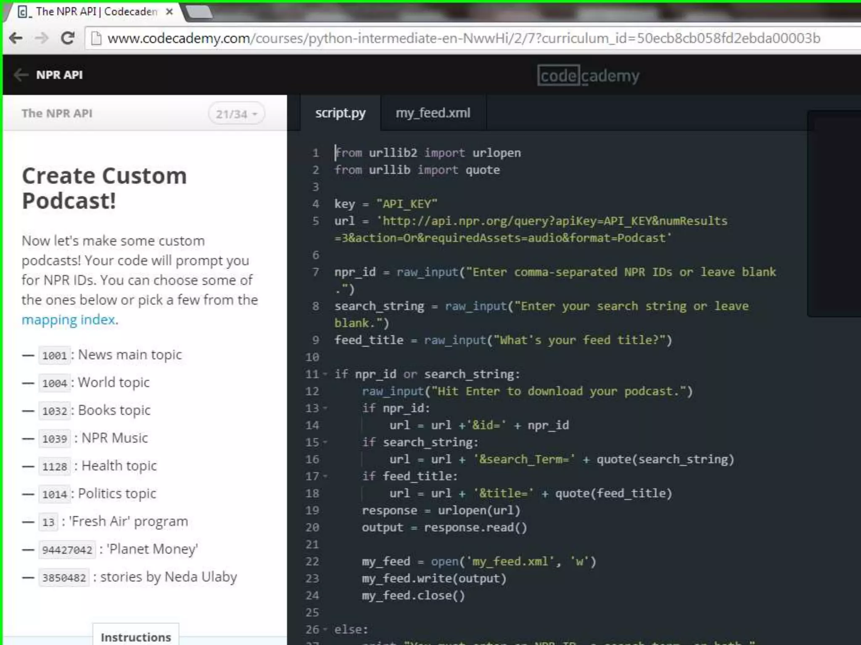Click the search_string raw_input line 8
The width and height of the screenshot is (861, 645).
[541, 315]
